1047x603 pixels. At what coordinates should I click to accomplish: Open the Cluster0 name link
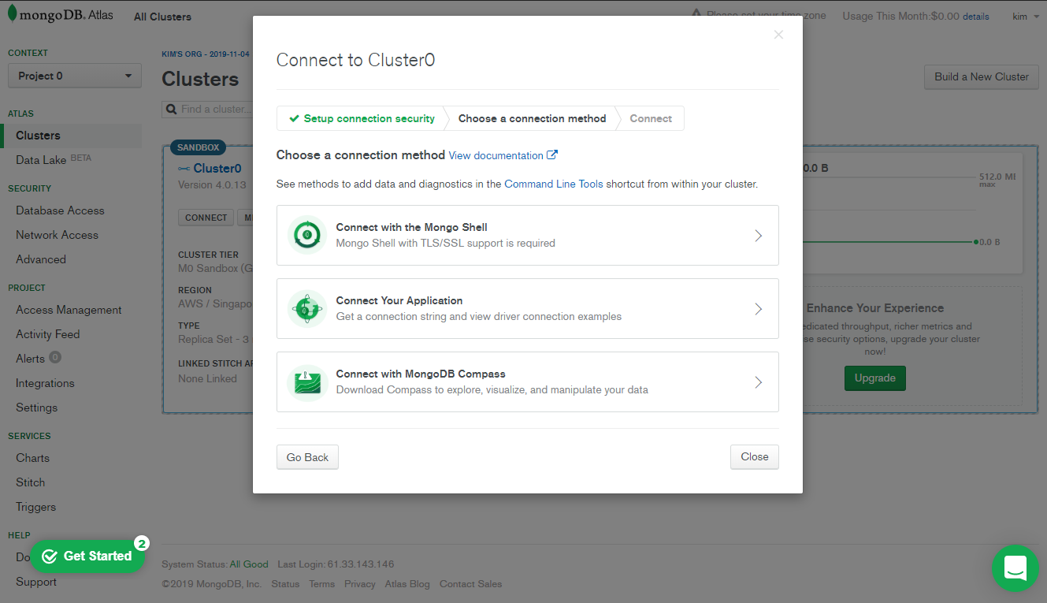pyautogui.click(x=217, y=169)
